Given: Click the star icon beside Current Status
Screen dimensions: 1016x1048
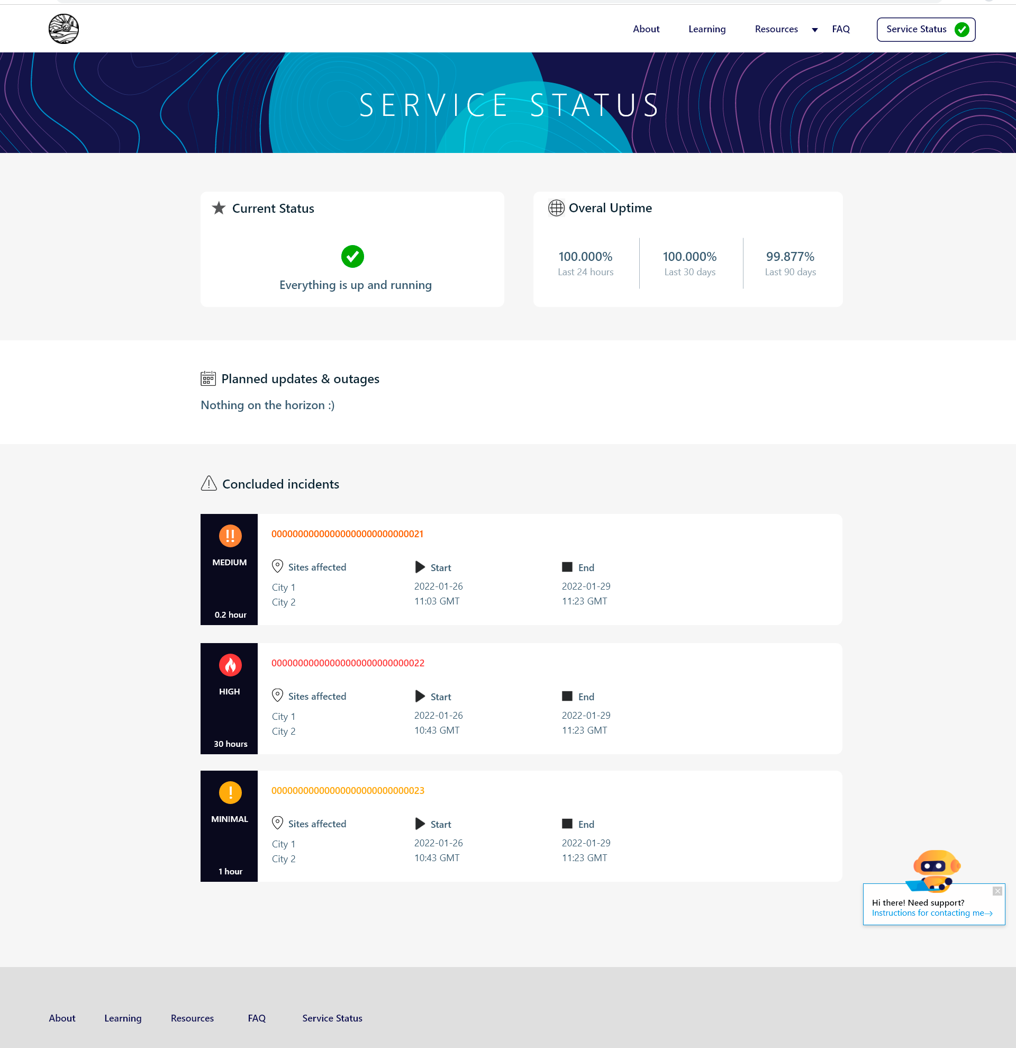Looking at the screenshot, I should click(x=218, y=209).
